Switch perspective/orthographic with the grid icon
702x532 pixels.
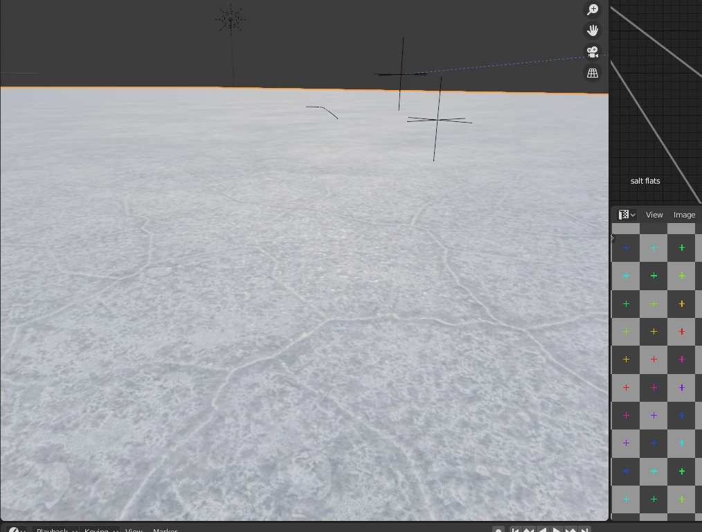tap(593, 73)
